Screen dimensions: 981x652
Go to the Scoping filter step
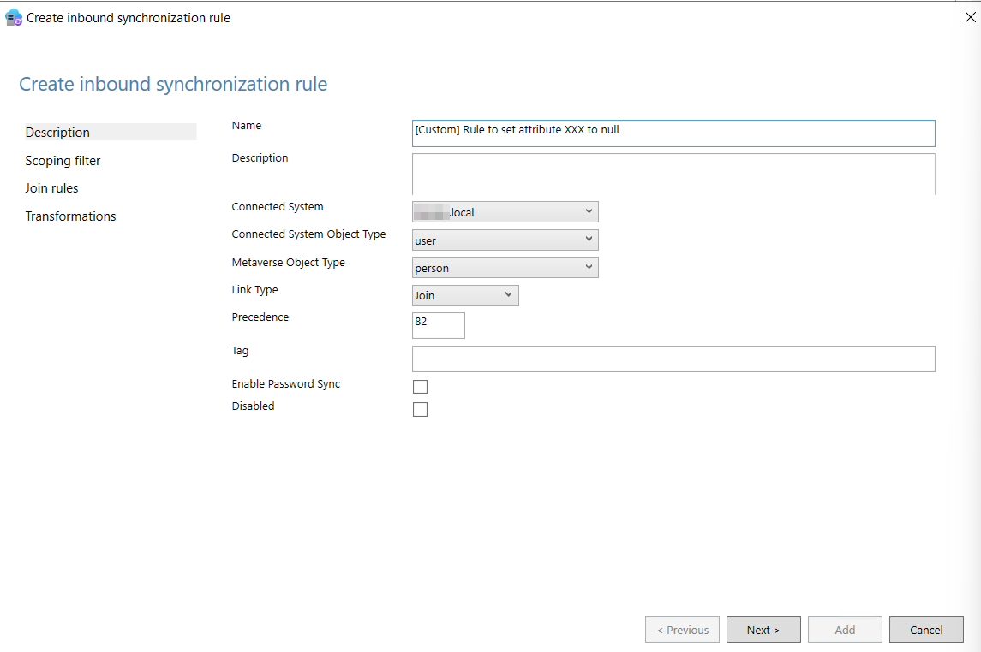point(63,161)
